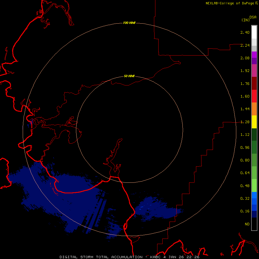Select the 0.96 legend value
Image resolution: width=259 pixels, height=259 pixels.
(x=245, y=148)
